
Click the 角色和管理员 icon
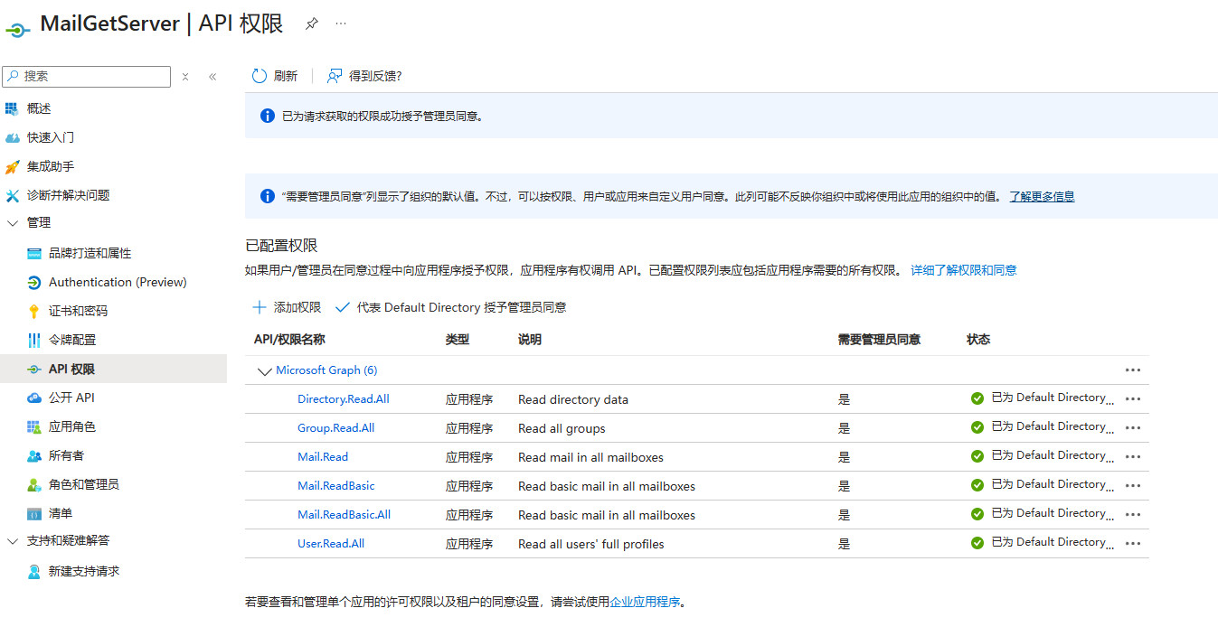(34, 484)
